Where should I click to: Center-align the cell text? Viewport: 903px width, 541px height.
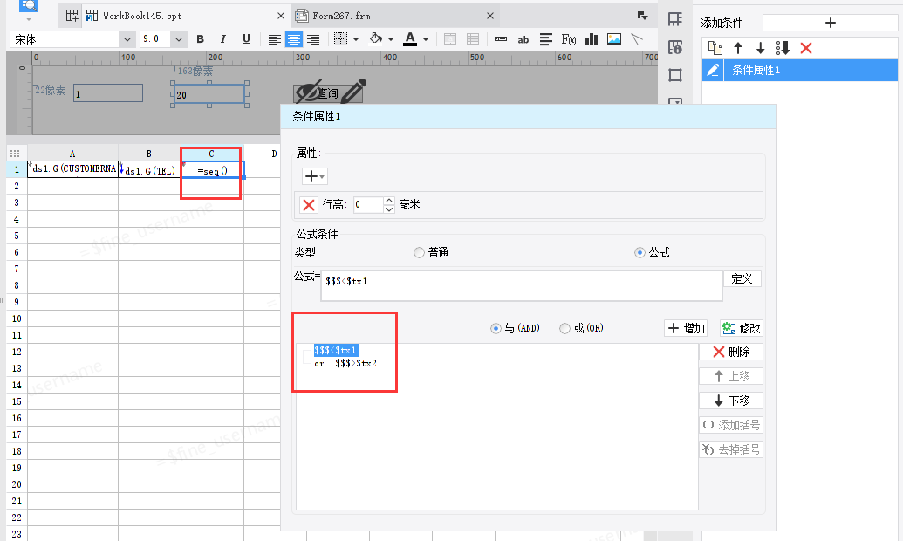[294, 39]
